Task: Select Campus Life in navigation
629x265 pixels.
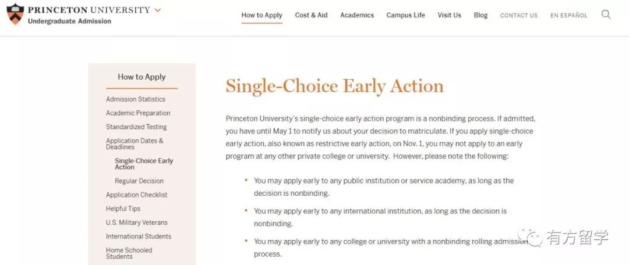Action: pos(405,15)
